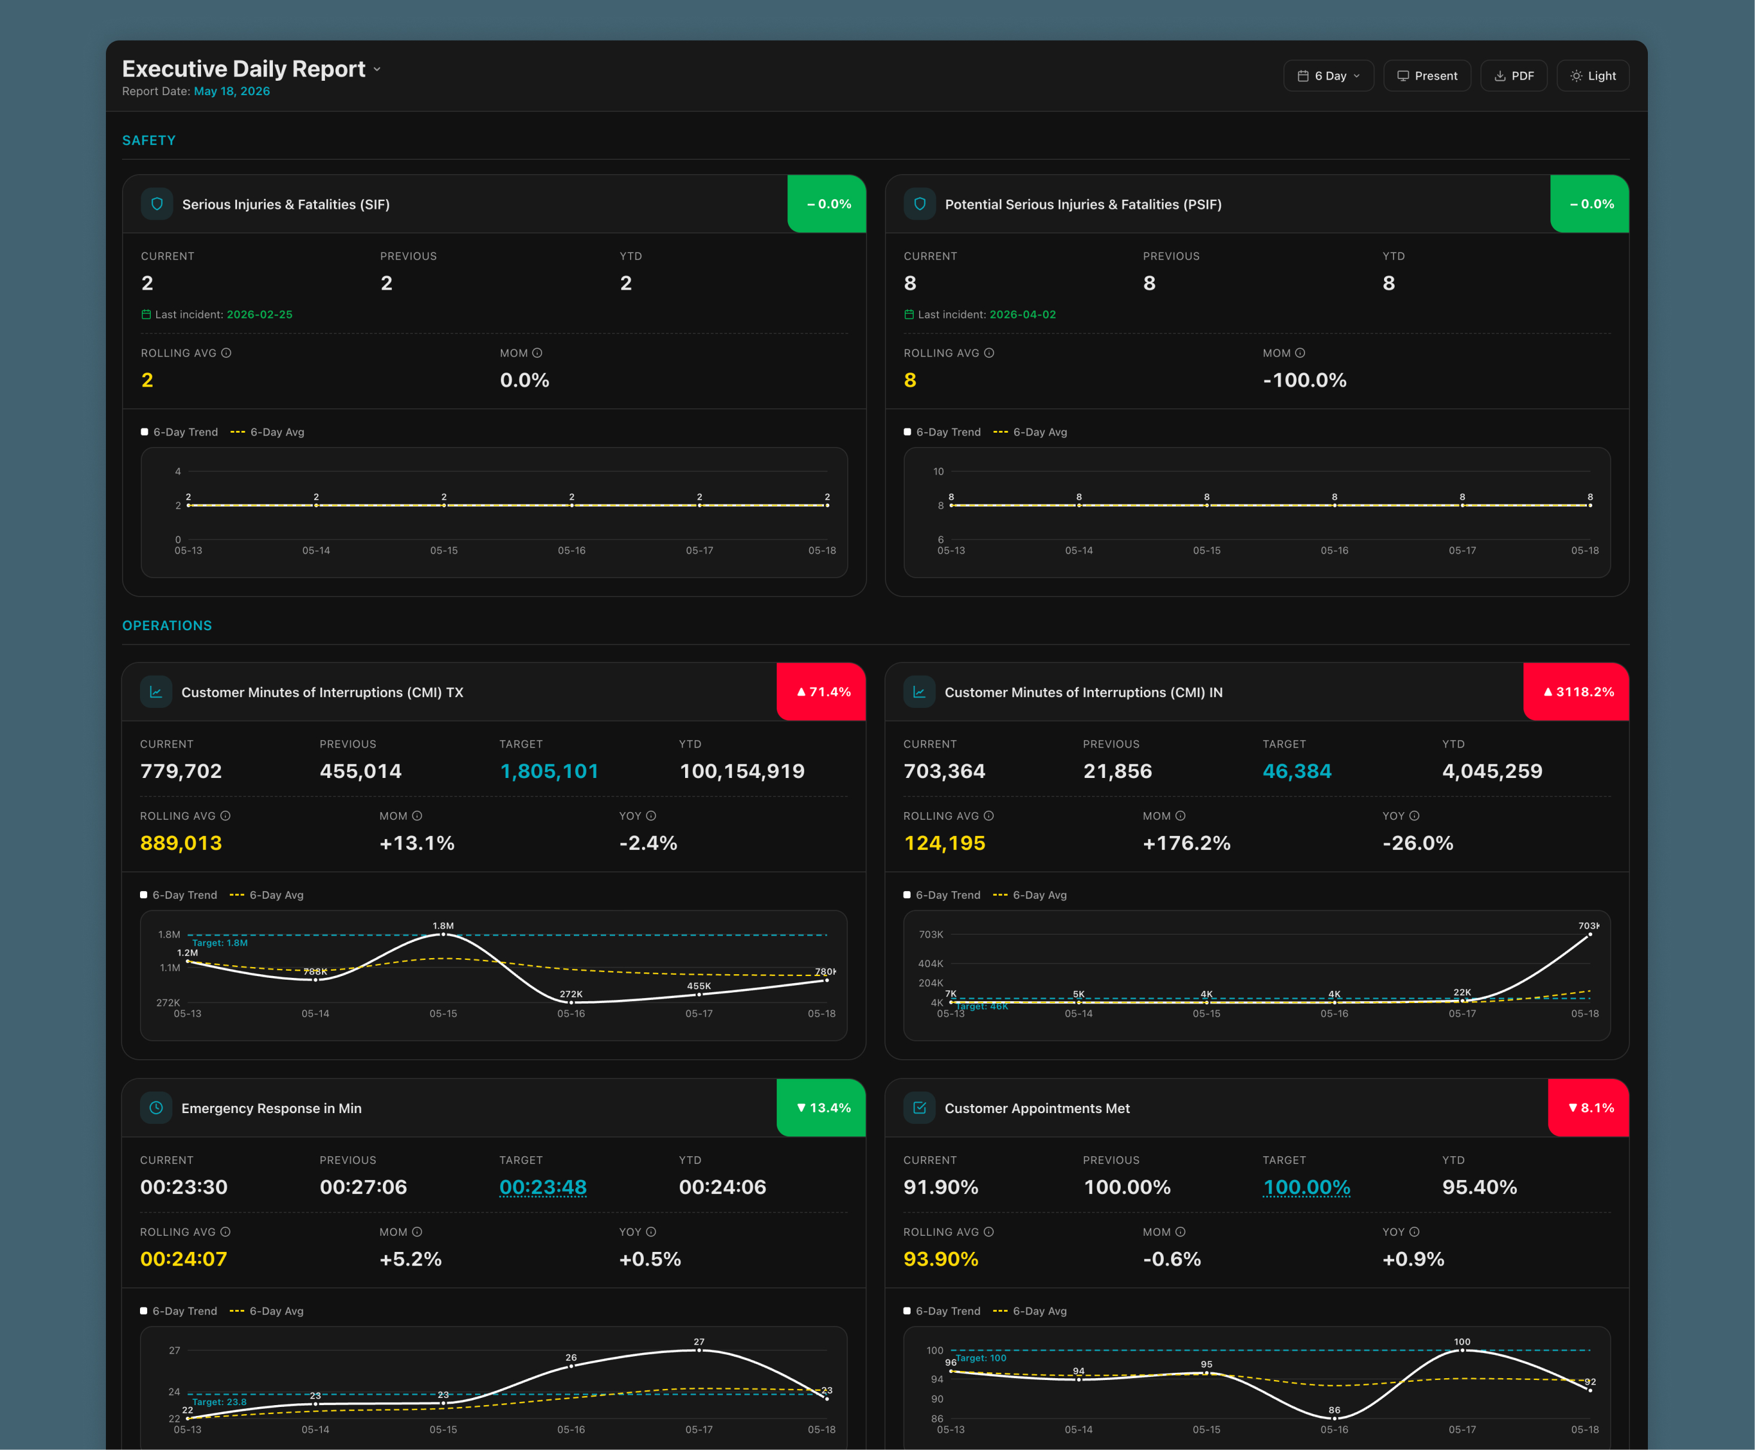The image size is (1755, 1450).
Task: Click the CMI IN target 46,384
Action: pyautogui.click(x=1297, y=771)
